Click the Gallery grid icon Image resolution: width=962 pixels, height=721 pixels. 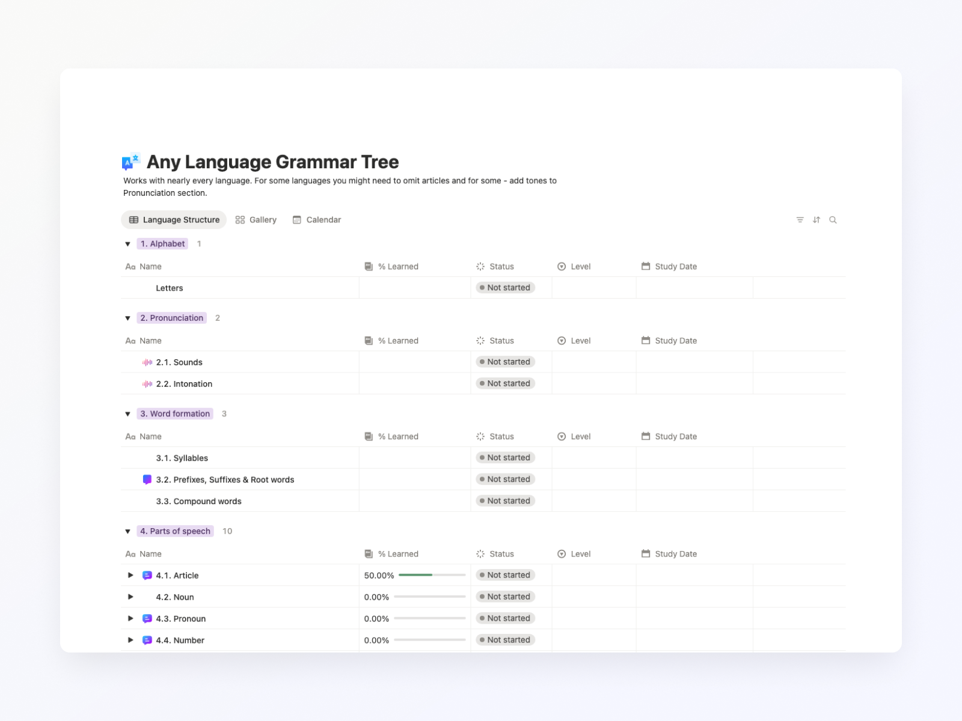pyautogui.click(x=240, y=220)
